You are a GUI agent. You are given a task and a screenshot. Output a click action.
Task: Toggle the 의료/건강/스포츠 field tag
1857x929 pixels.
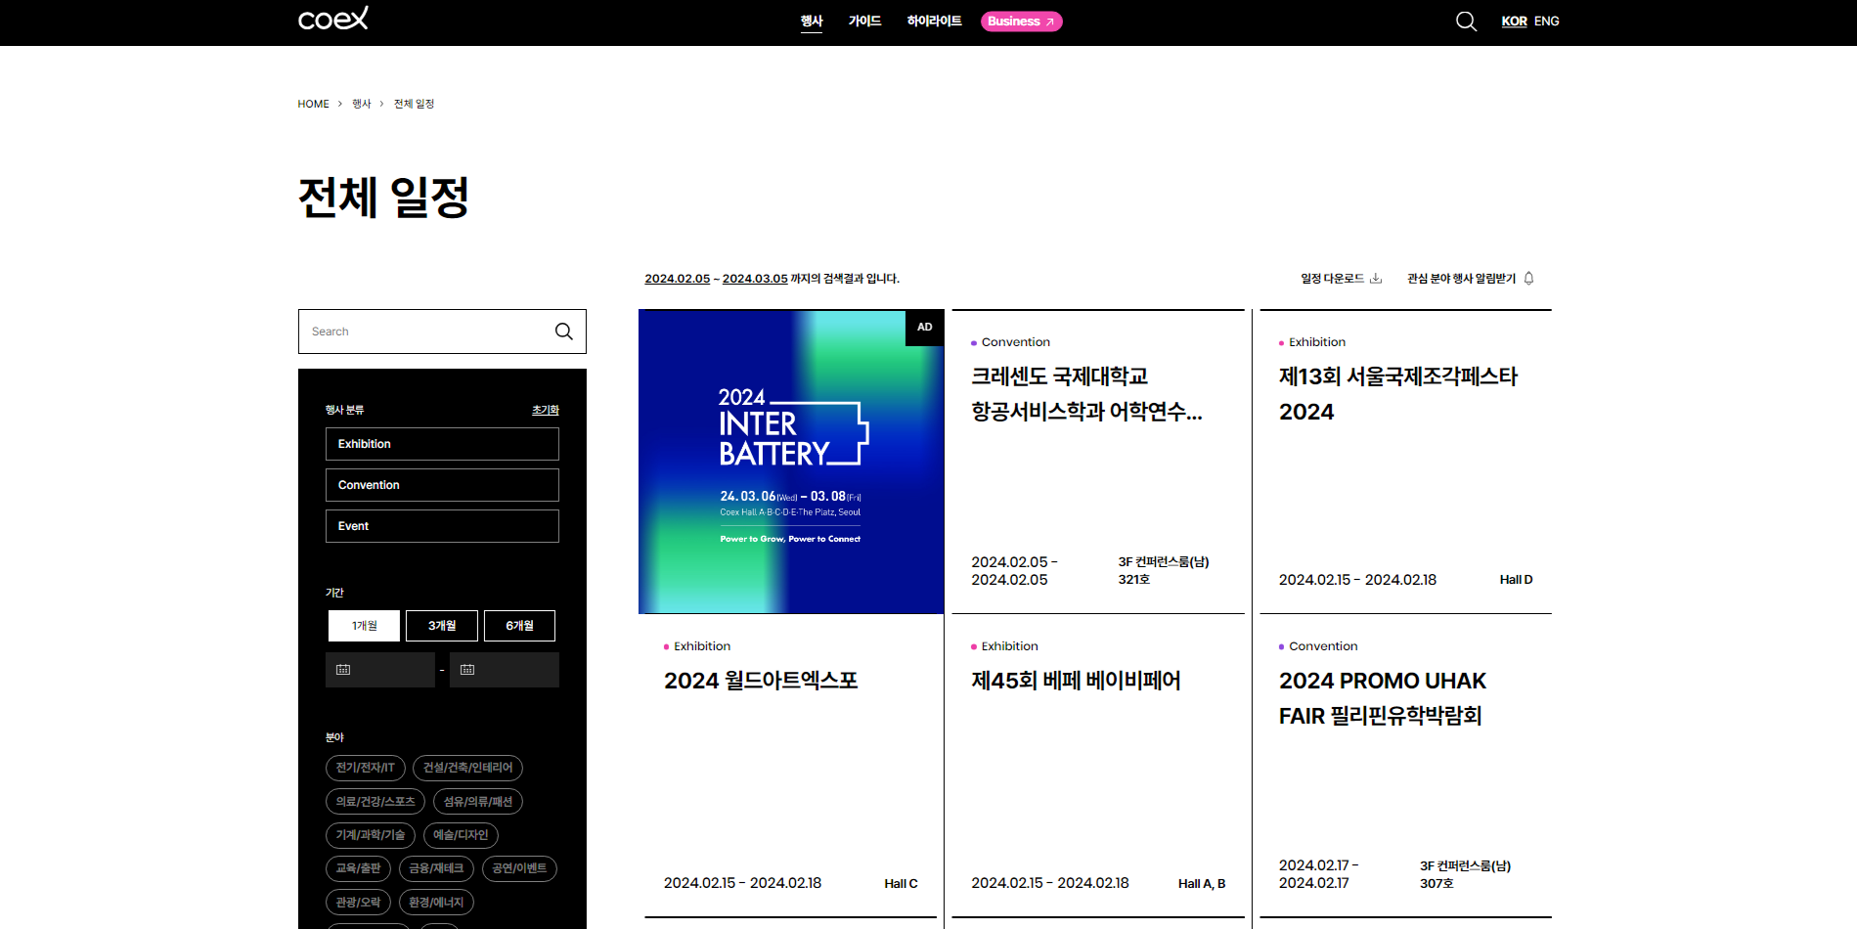(376, 802)
